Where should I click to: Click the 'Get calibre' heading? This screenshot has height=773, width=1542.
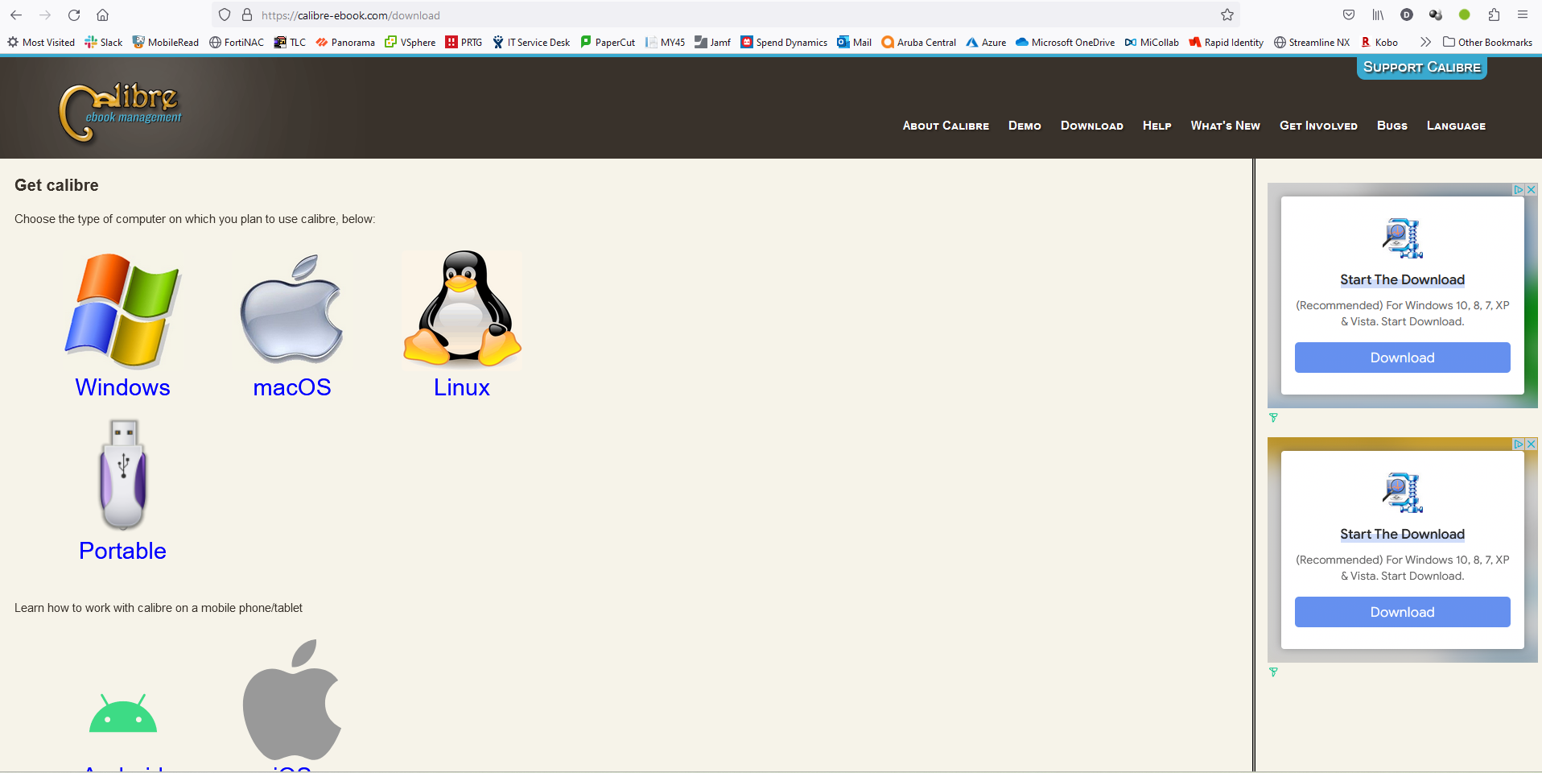(x=56, y=185)
